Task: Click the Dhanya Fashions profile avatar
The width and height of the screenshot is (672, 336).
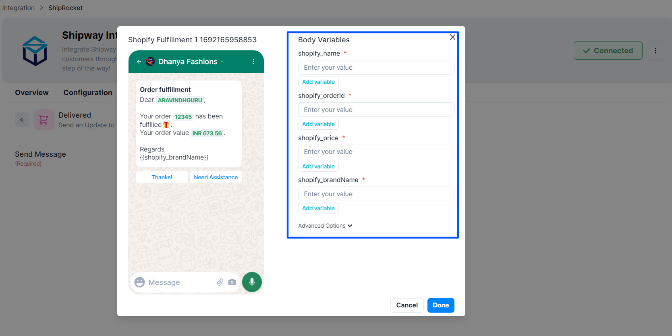Action: 150,62
